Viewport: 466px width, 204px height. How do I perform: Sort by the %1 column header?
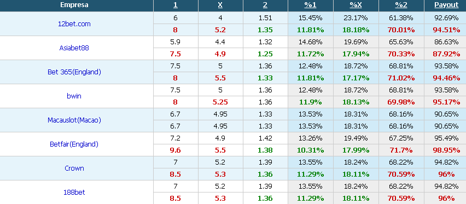(310, 5)
